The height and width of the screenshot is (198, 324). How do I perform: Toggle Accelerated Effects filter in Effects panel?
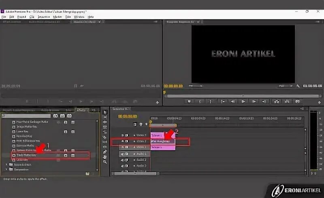[55, 116]
